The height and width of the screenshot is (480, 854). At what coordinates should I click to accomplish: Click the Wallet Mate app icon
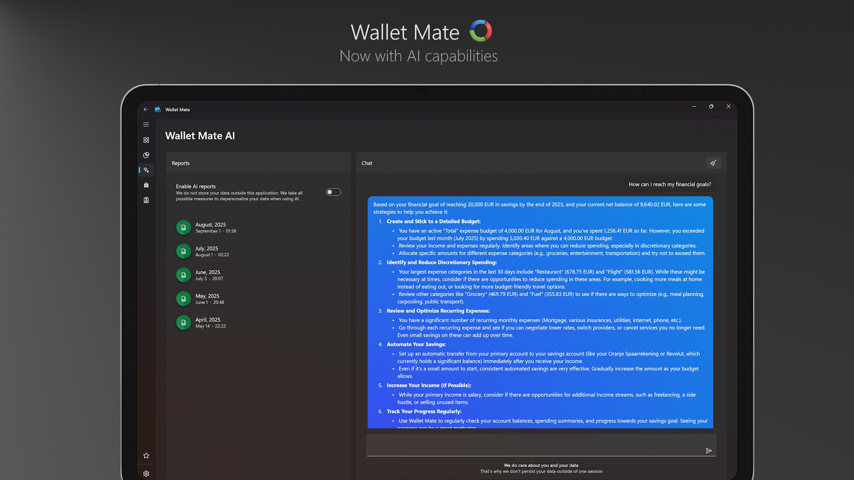(x=158, y=109)
